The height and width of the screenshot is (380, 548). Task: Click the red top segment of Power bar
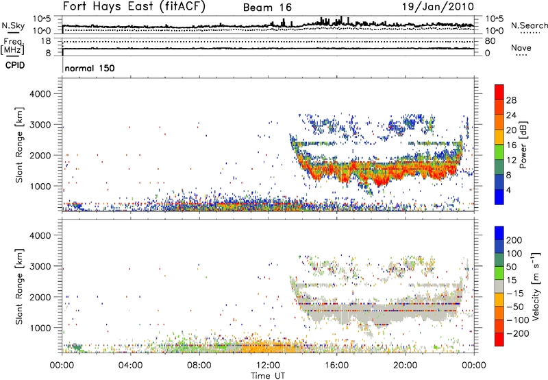pyautogui.click(x=499, y=92)
